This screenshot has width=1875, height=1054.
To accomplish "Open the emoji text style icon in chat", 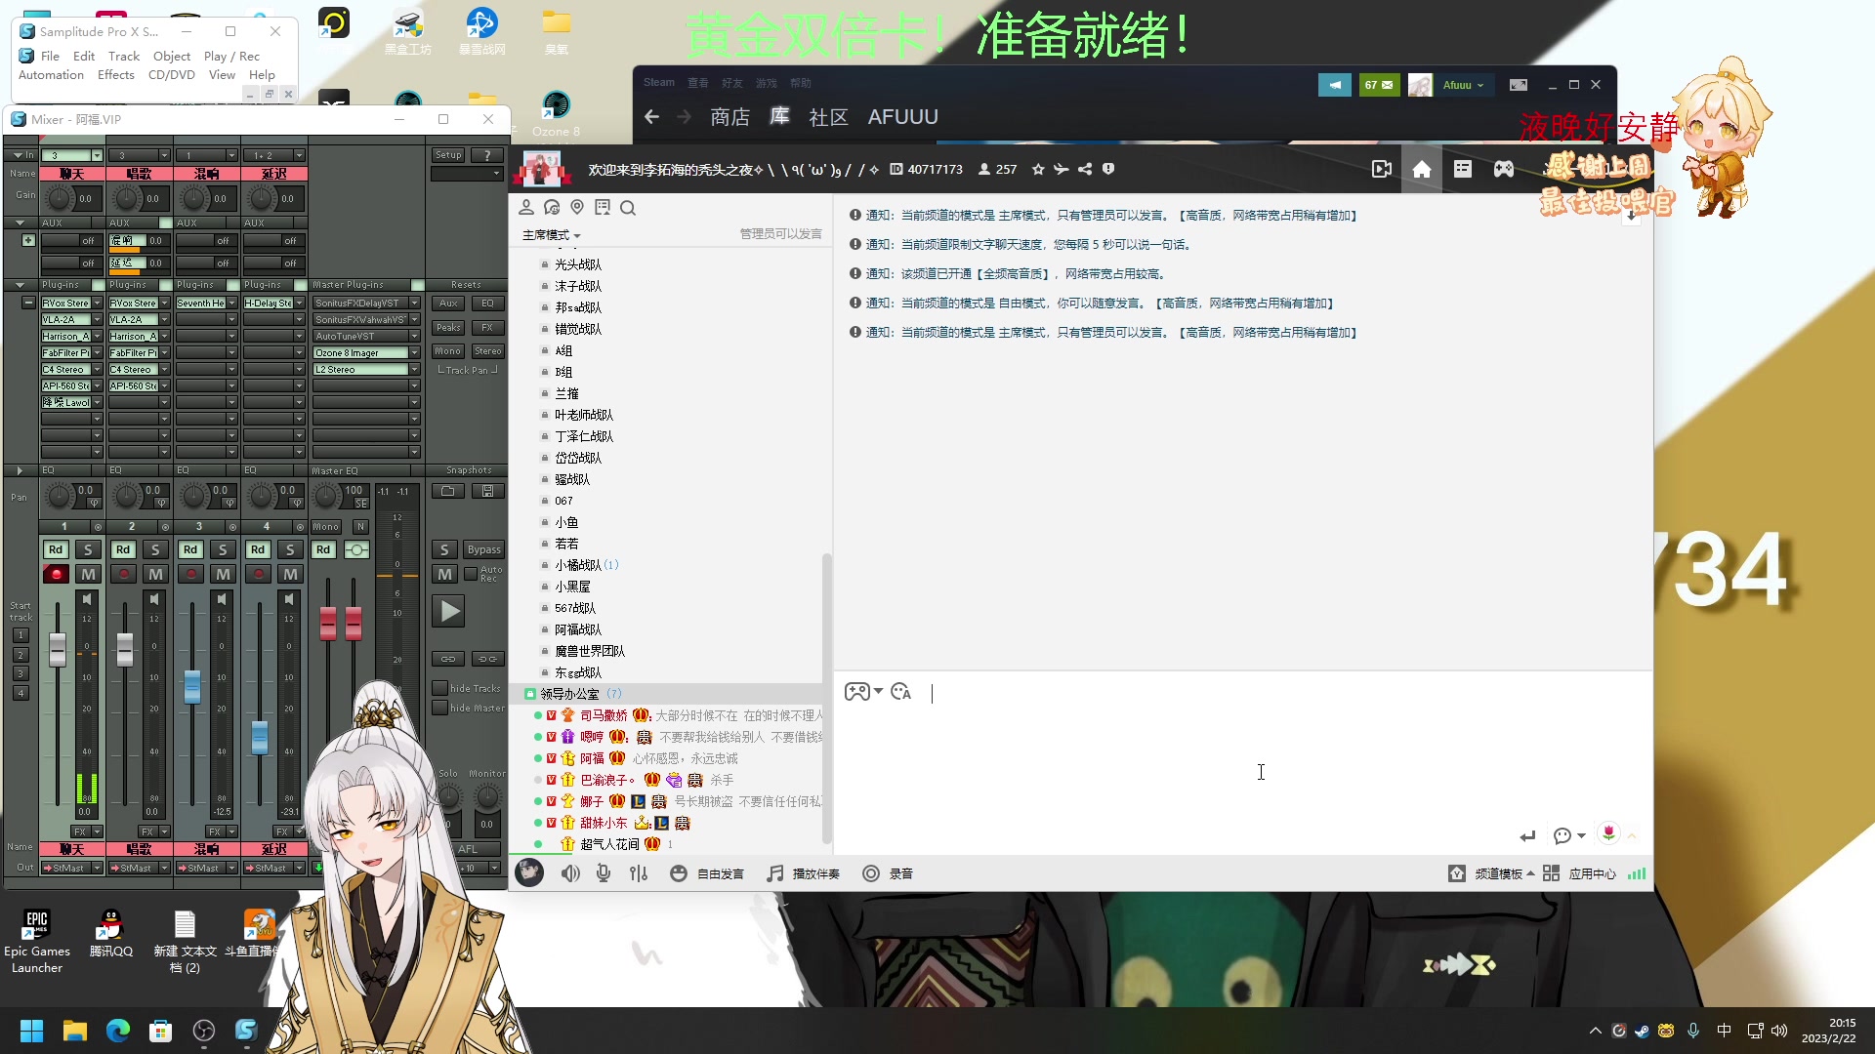I will (901, 692).
